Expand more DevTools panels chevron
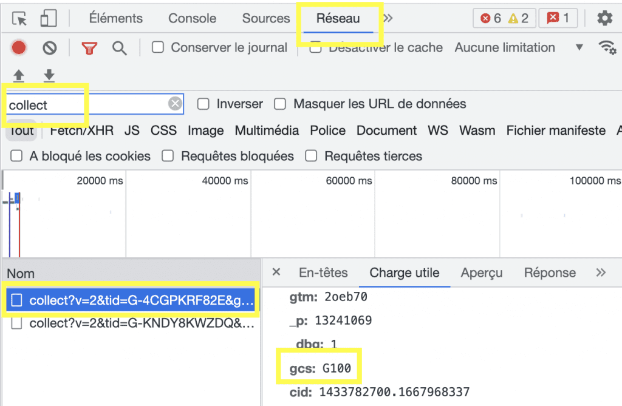This screenshot has height=406, width=622. [x=388, y=18]
